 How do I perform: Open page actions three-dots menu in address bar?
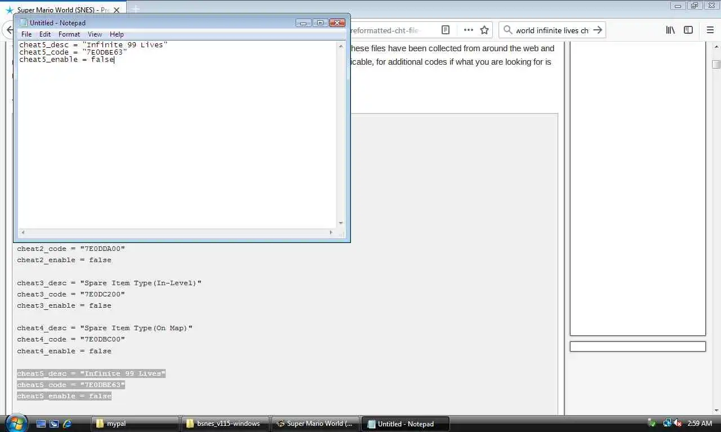[469, 30]
